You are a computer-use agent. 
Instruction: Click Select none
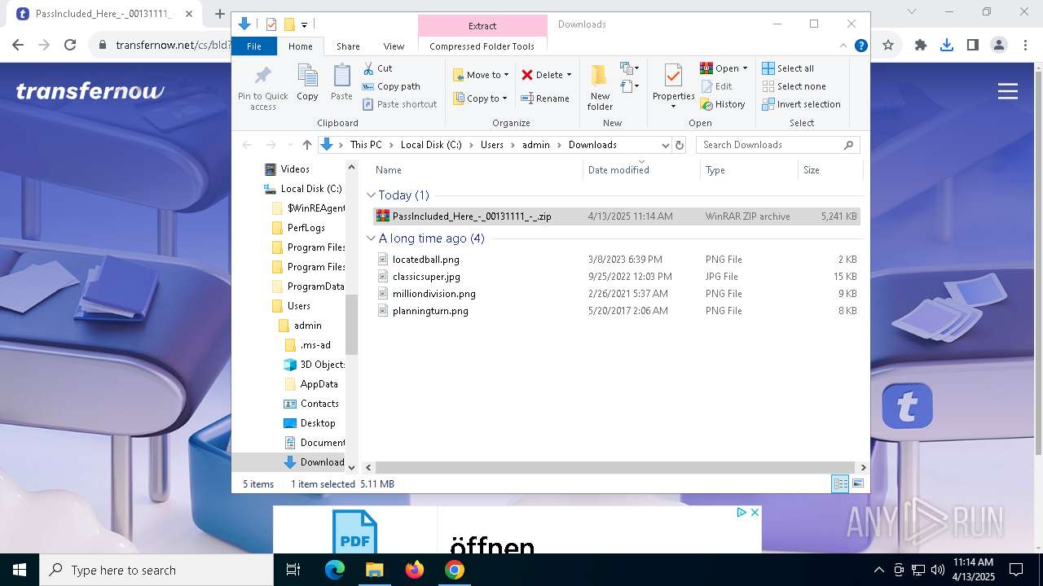tap(794, 86)
